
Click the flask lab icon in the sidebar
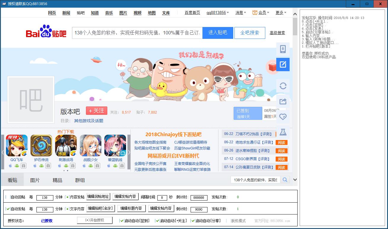point(283,132)
